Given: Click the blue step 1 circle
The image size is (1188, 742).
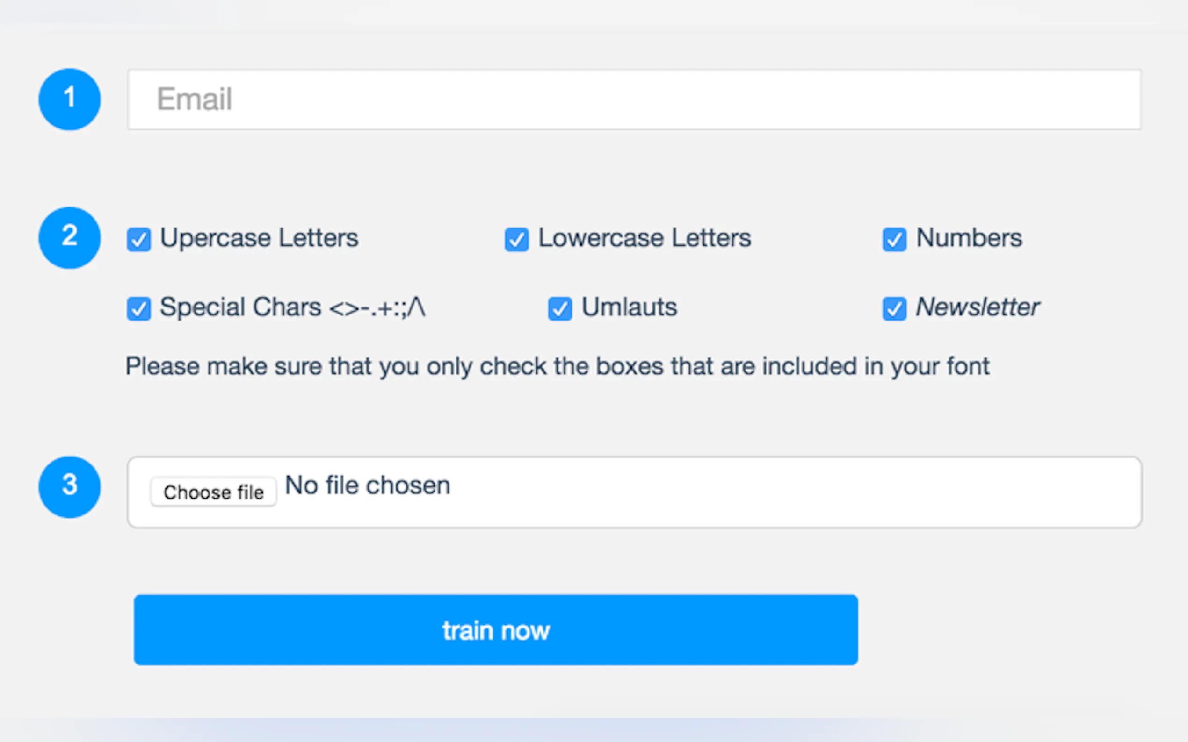Looking at the screenshot, I should pyautogui.click(x=70, y=100).
